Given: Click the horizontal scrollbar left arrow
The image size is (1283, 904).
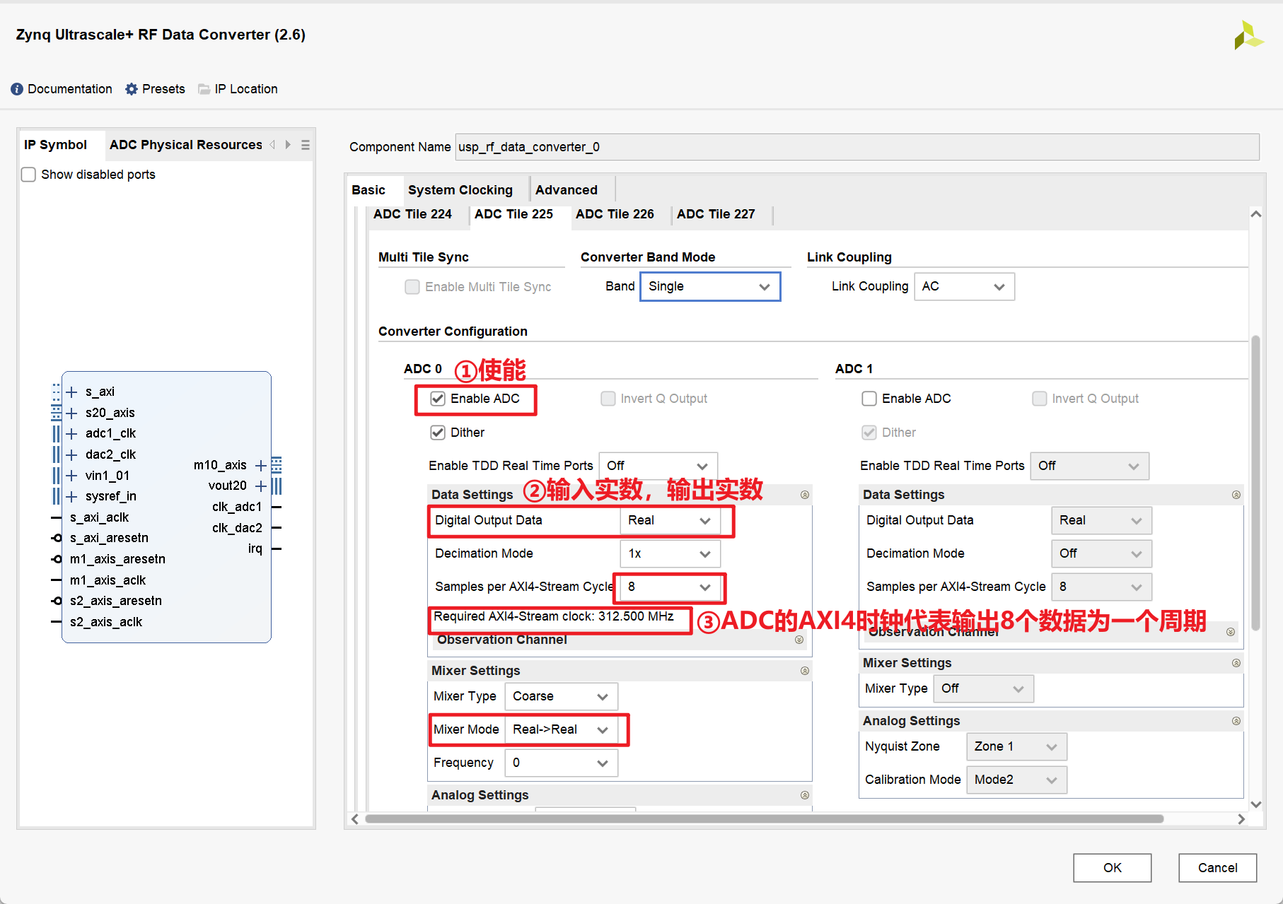Looking at the screenshot, I should [355, 819].
